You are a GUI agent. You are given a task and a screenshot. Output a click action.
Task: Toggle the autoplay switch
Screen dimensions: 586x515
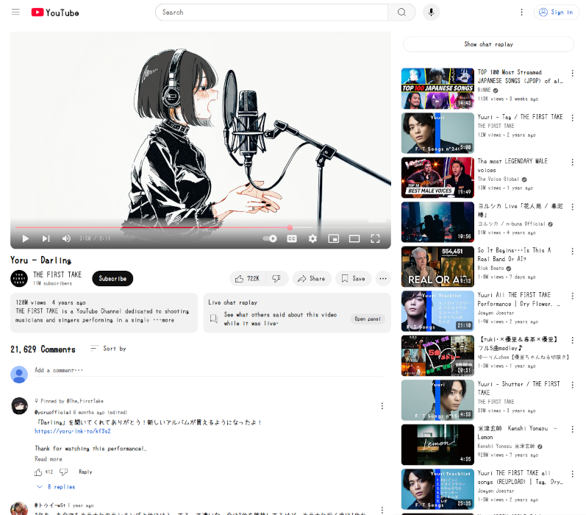(269, 238)
